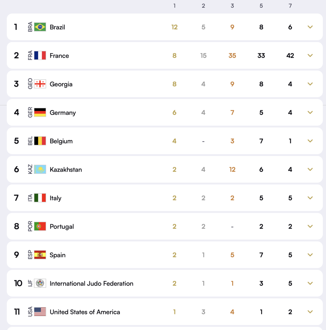The image size is (326, 330).
Task: Select the Georgia country name
Action: pos(61,84)
